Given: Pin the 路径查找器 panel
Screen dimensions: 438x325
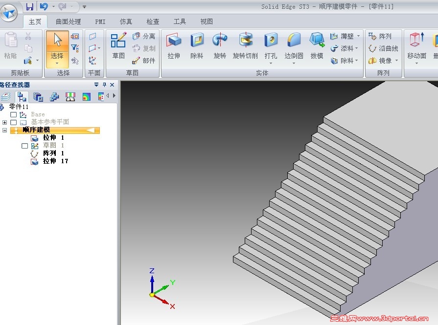Looking at the screenshot, I should tap(104, 85).
